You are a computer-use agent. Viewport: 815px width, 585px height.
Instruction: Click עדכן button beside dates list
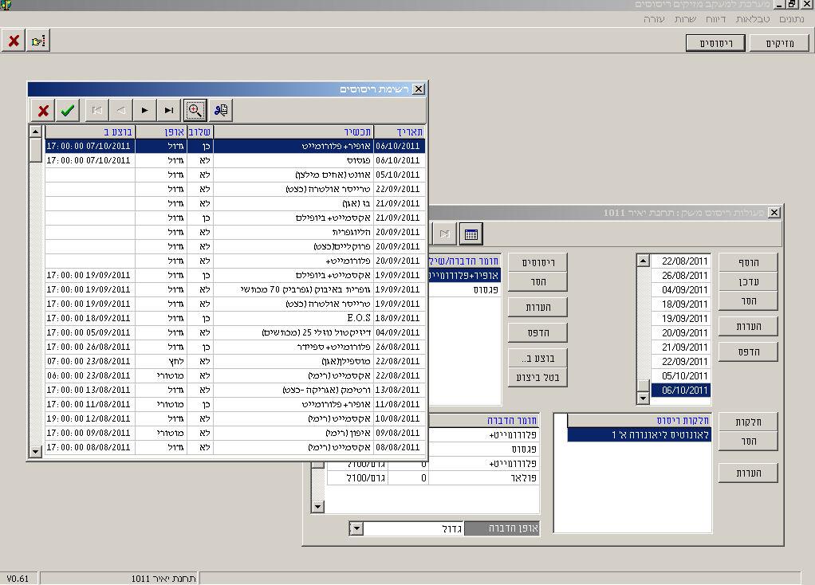pyautogui.click(x=749, y=281)
